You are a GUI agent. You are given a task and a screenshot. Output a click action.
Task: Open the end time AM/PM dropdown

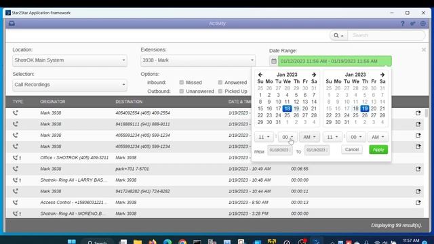pyautogui.click(x=378, y=137)
